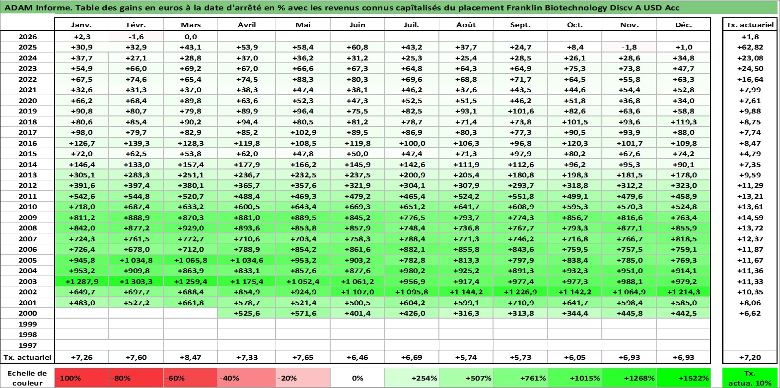Select the '+54,4' cell for Nov. 2021
Image resolution: width=780 pixels, height=388 pixels.
coord(629,90)
